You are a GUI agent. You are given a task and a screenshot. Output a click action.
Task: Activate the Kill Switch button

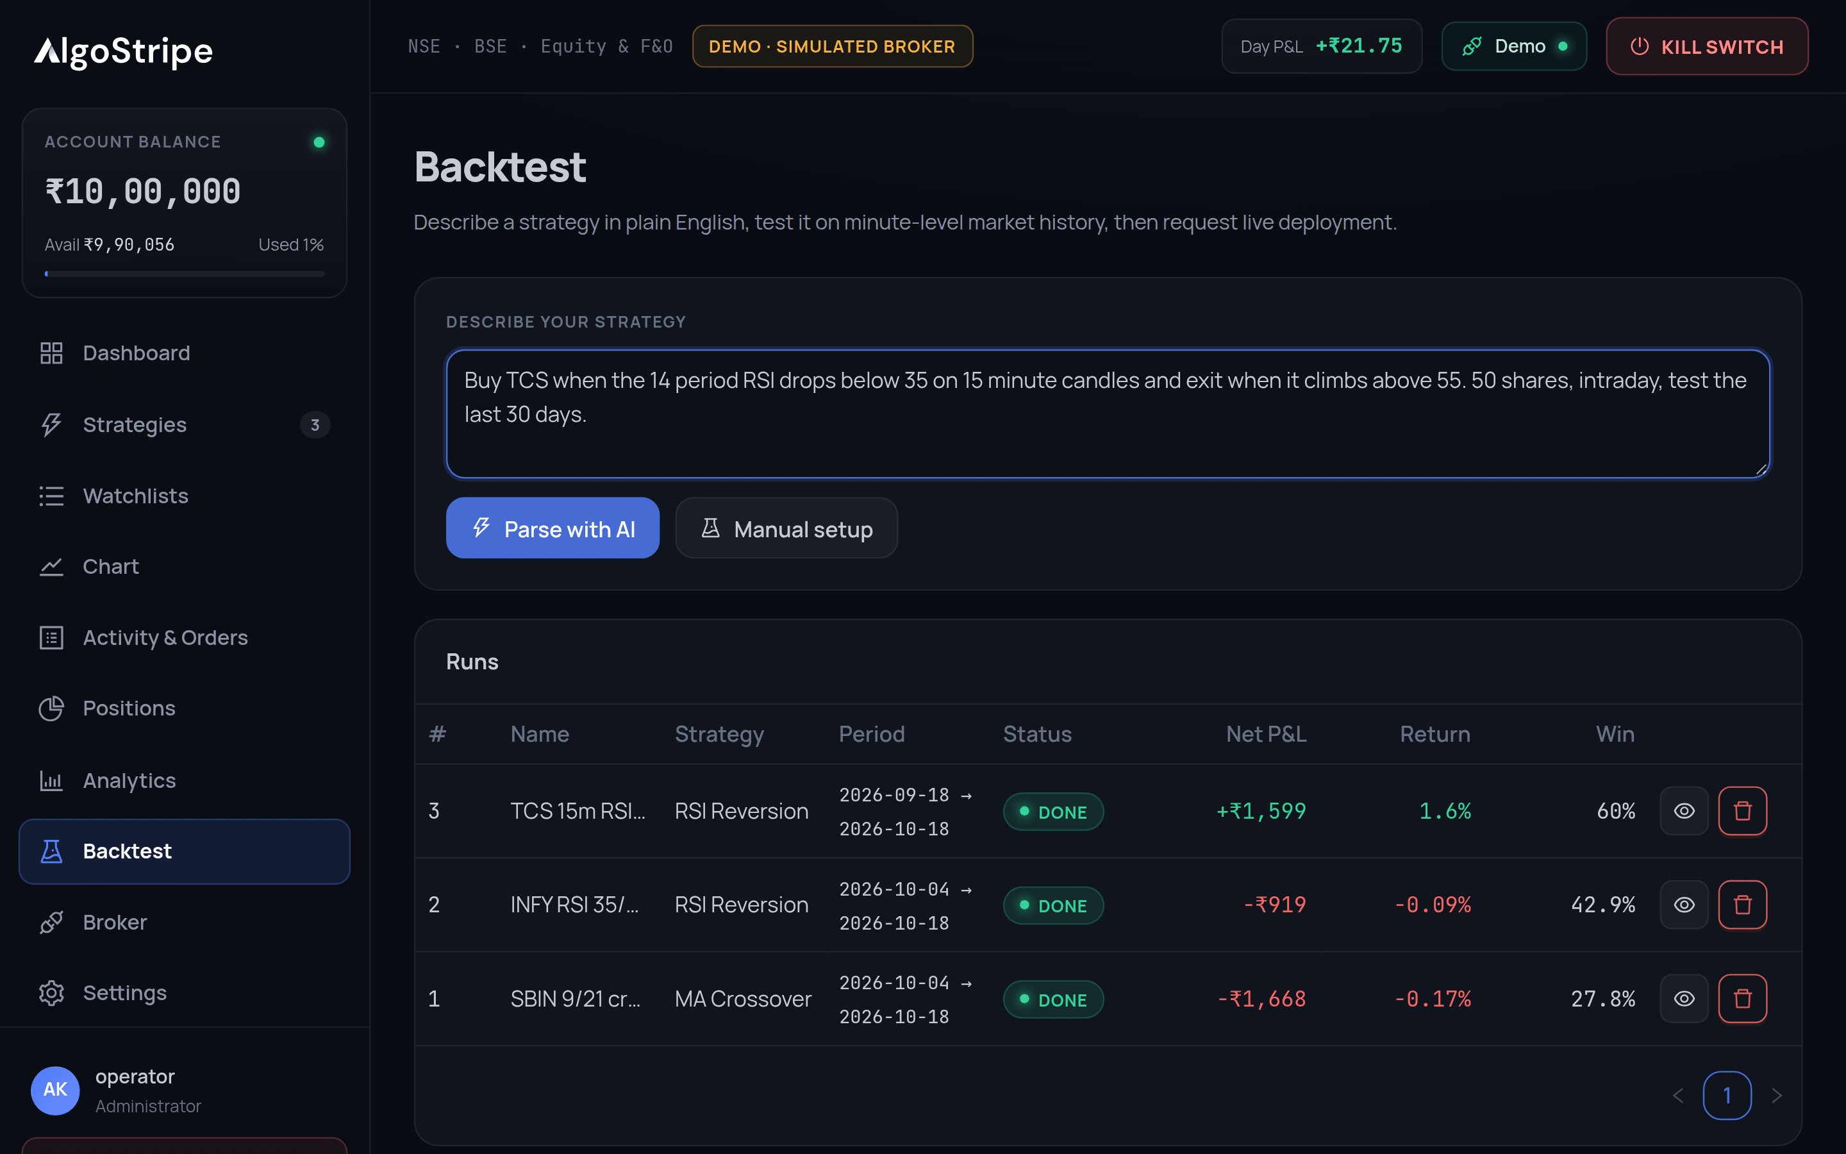tap(1706, 47)
